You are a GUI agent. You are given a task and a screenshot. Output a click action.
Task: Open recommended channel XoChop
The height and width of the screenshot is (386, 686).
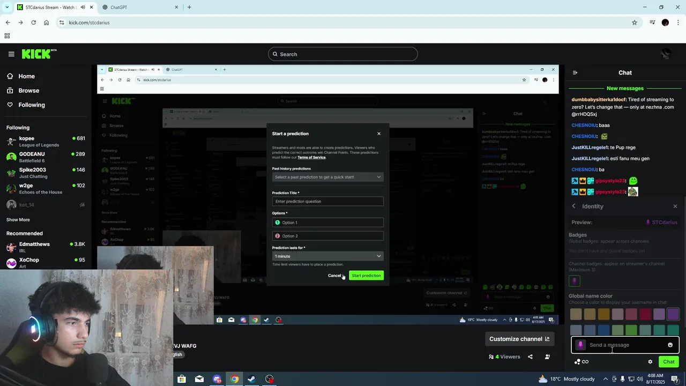pyautogui.click(x=46, y=263)
